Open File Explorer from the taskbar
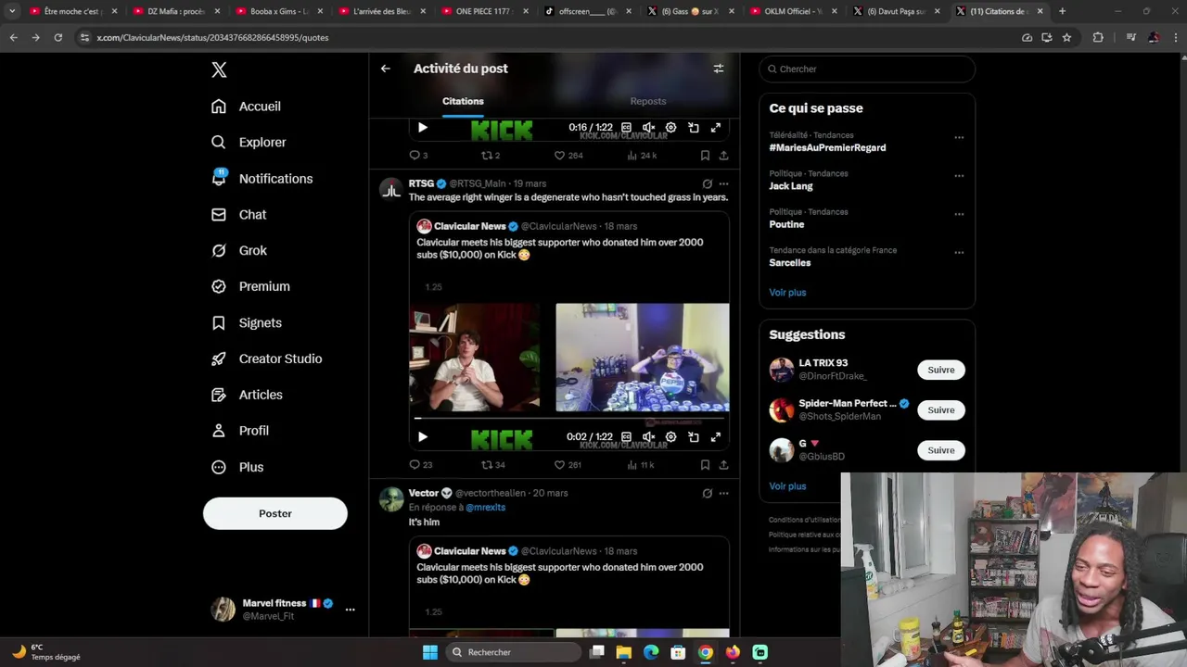Screen dimensions: 1187x667 624,652
